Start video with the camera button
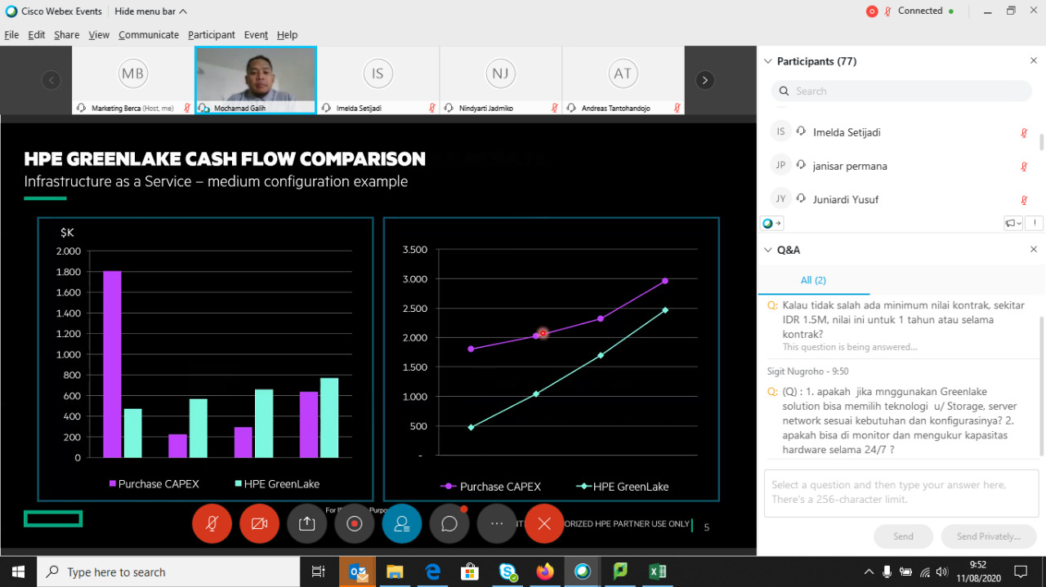Viewport: 1046px width, 587px height. (x=259, y=524)
